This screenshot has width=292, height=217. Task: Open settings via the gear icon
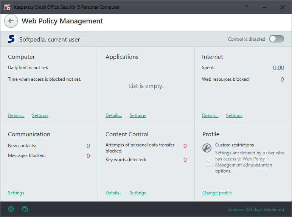[11, 209]
